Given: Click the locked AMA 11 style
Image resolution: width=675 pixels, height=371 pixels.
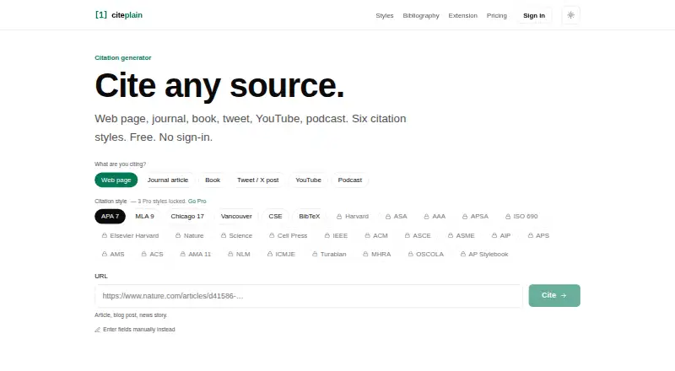Looking at the screenshot, I should [196, 255].
